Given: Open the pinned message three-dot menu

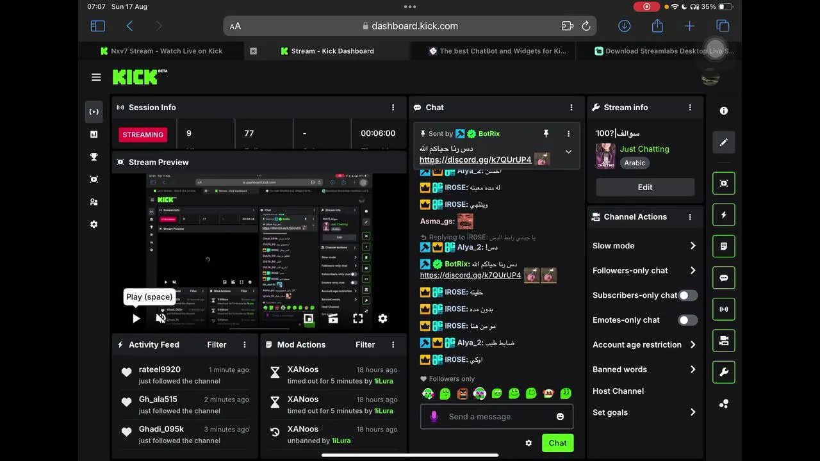Looking at the screenshot, I should [x=568, y=133].
